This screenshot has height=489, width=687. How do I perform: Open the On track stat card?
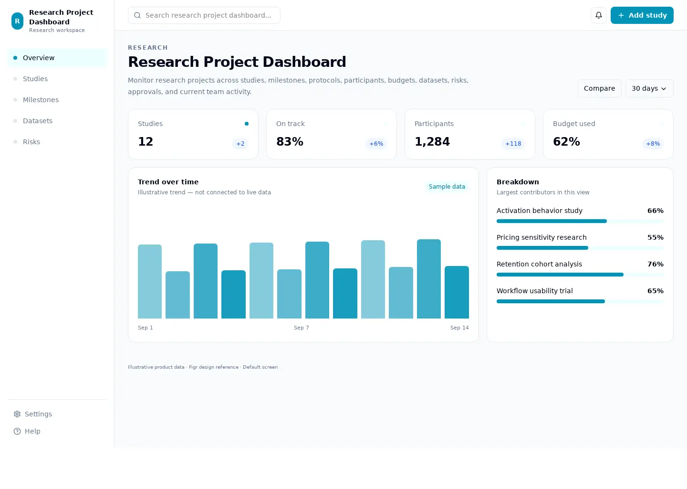332,134
